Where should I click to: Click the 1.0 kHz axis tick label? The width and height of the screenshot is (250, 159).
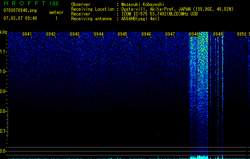pos(4,72)
